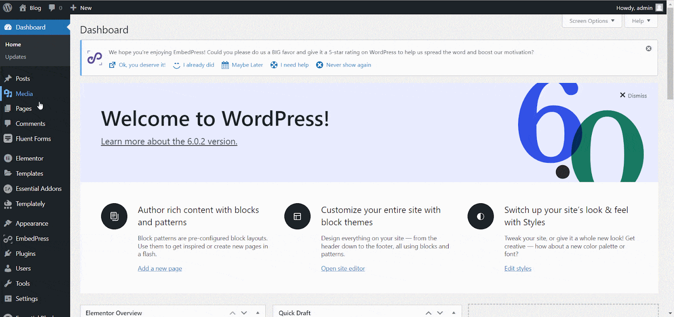
Task: Choose 'Maybe Later' in the notice
Action: [247, 65]
